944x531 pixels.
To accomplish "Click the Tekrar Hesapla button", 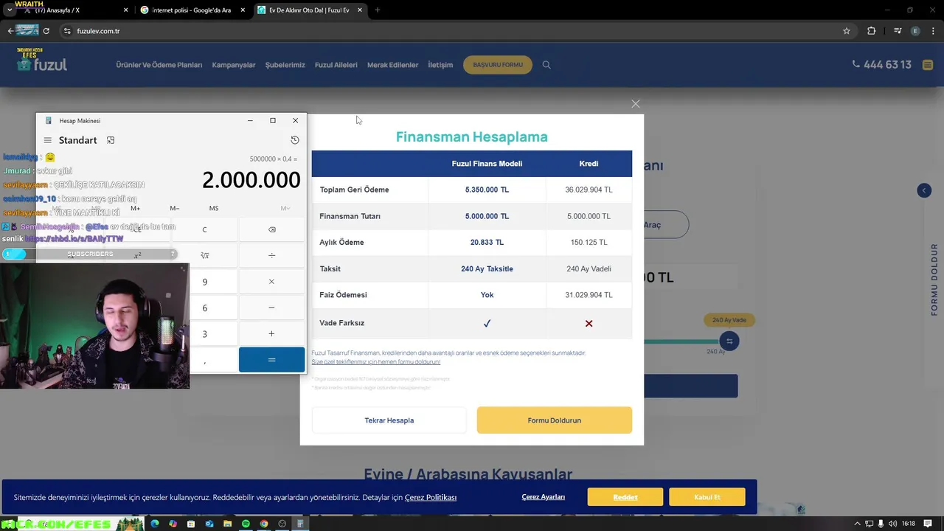I will point(389,420).
